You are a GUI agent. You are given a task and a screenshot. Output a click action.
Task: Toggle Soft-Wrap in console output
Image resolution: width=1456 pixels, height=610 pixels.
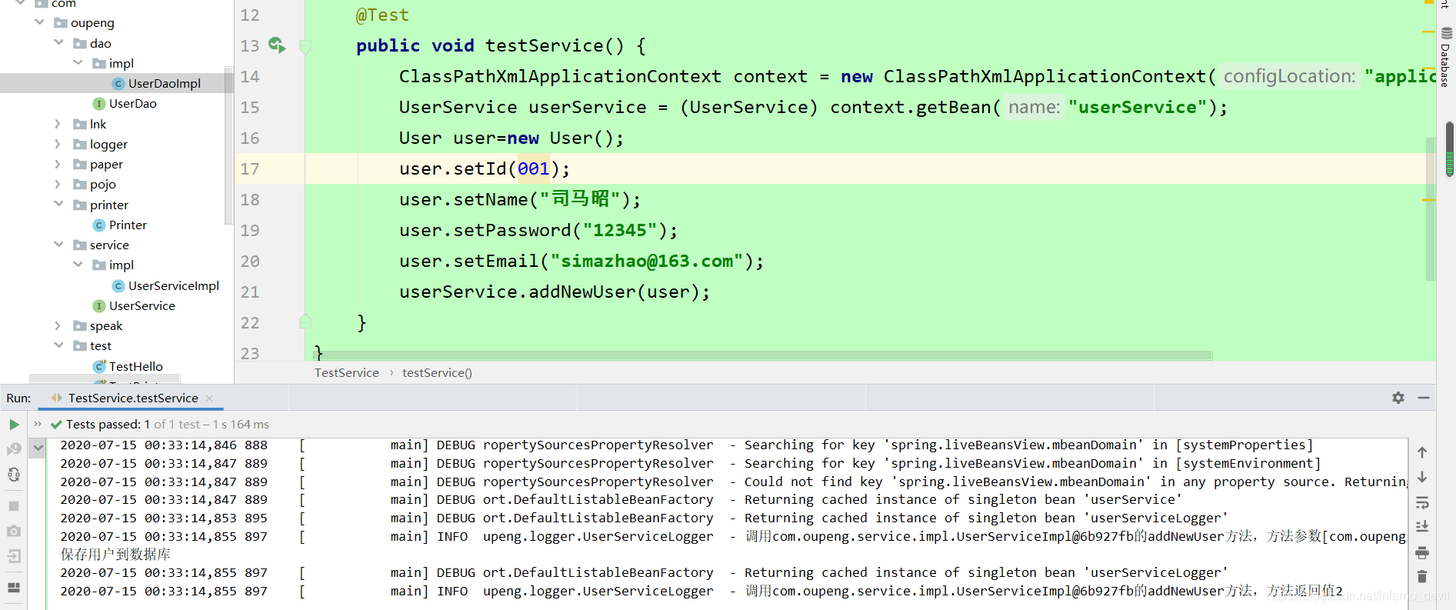pyautogui.click(x=1422, y=503)
